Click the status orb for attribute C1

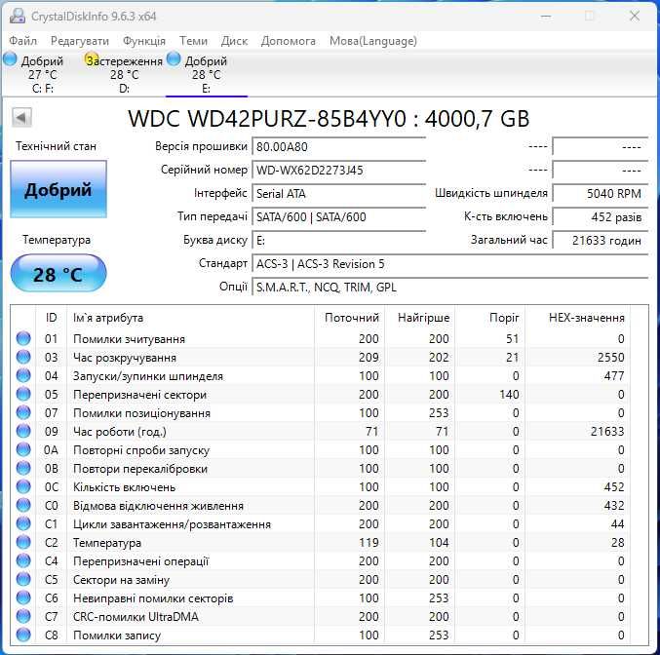[23, 523]
